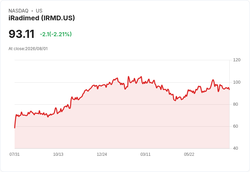Image resolution: width=250 pixels, height=172 pixels.
Task: Click the 80 price axis label
Action: 235,104
